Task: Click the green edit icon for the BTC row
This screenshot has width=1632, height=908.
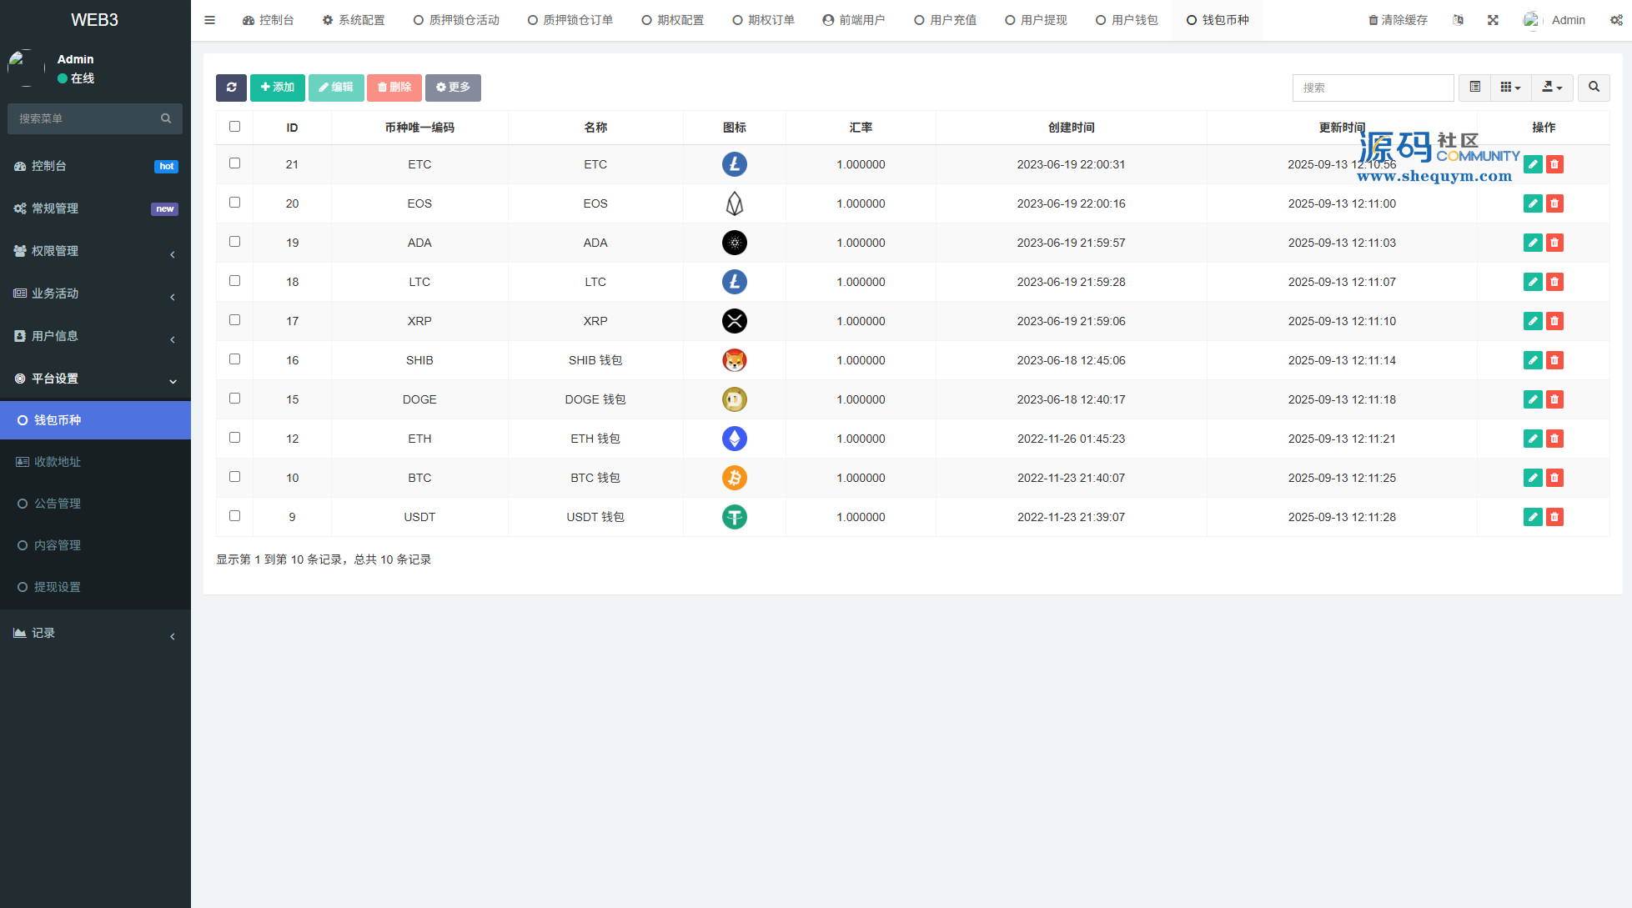Action: [x=1533, y=478]
